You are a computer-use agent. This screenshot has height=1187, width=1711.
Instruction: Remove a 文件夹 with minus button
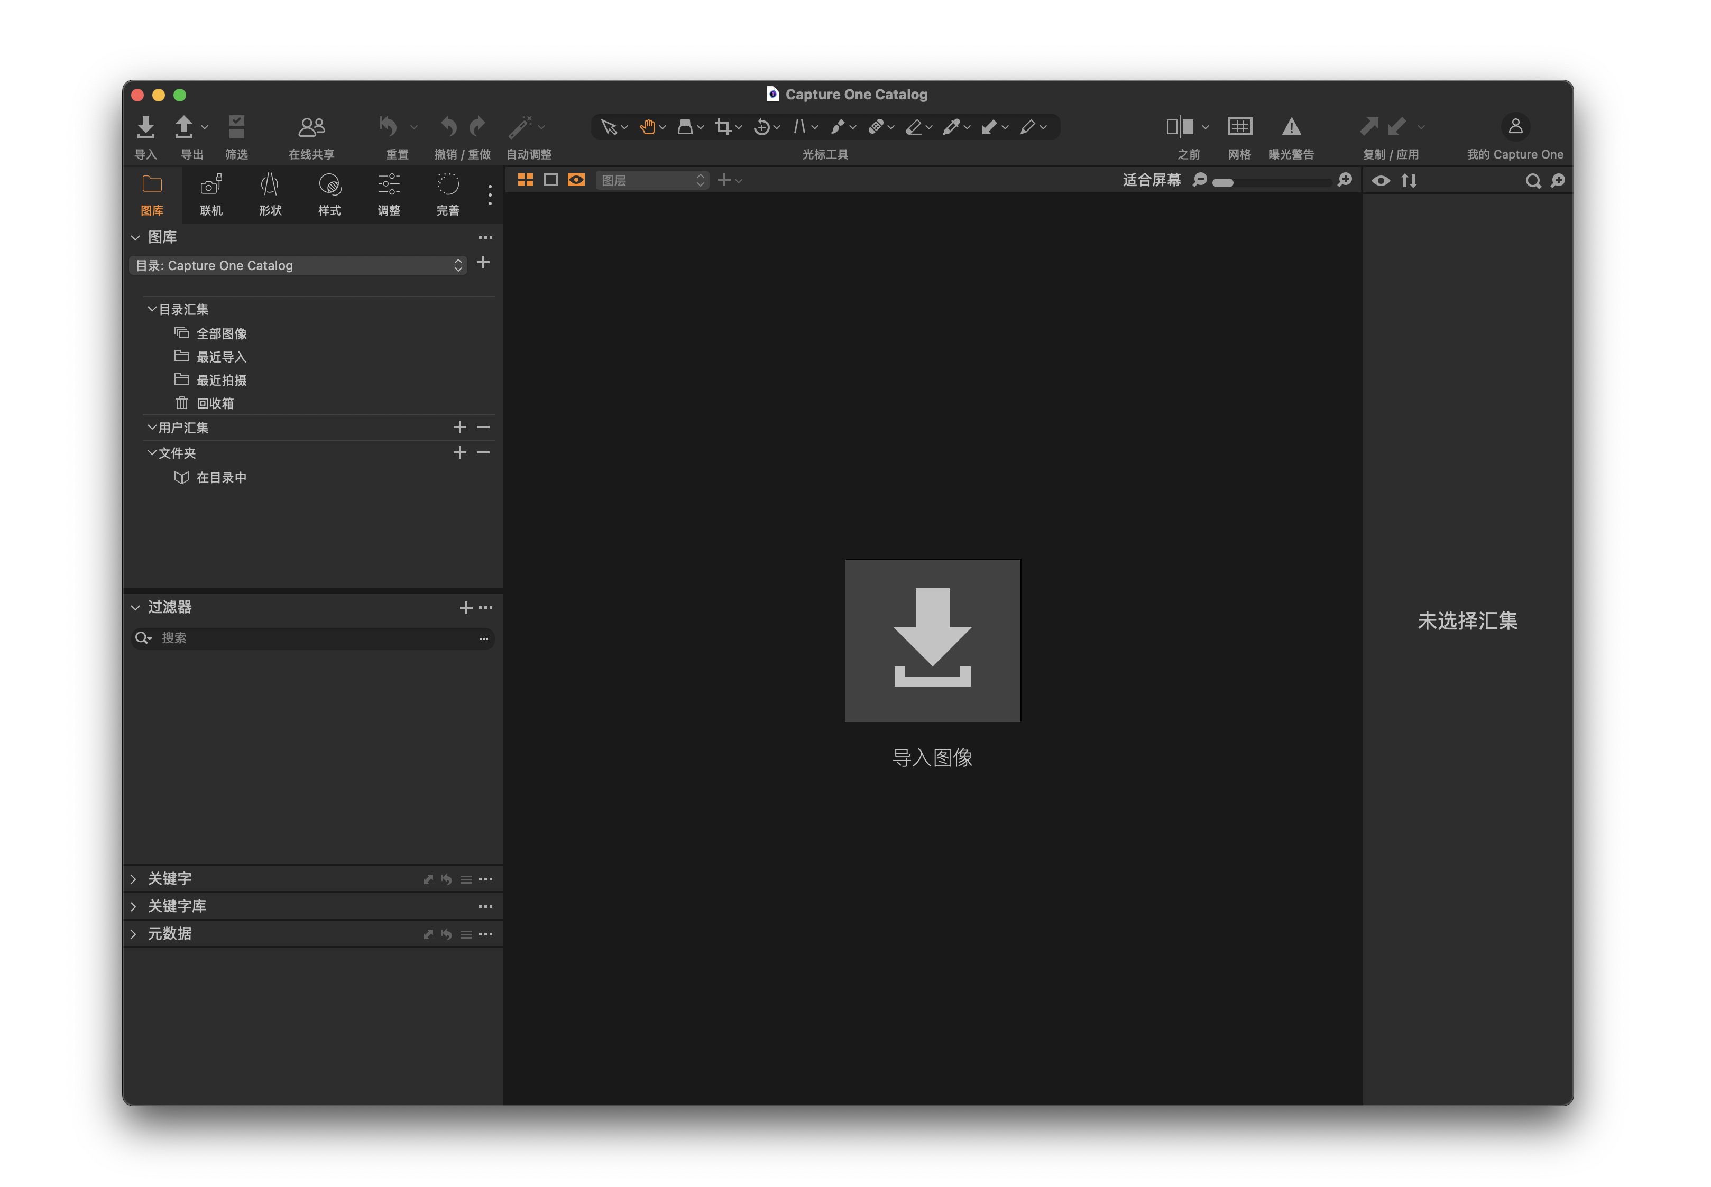[x=483, y=452]
